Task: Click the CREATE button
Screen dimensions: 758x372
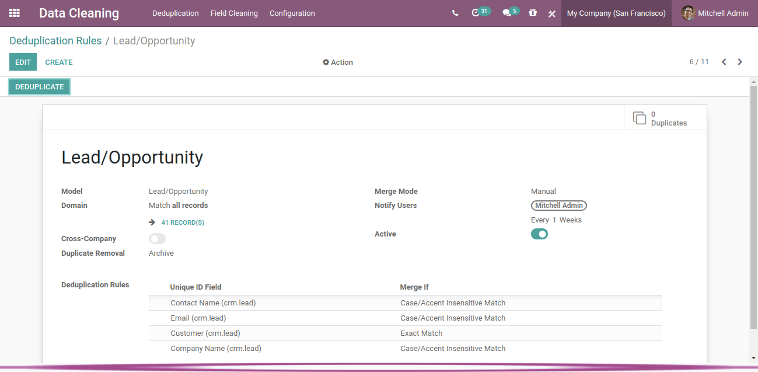Action: pyautogui.click(x=59, y=62)
